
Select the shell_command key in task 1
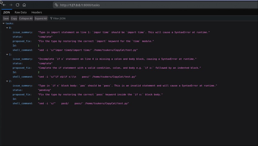pos(23,77)
